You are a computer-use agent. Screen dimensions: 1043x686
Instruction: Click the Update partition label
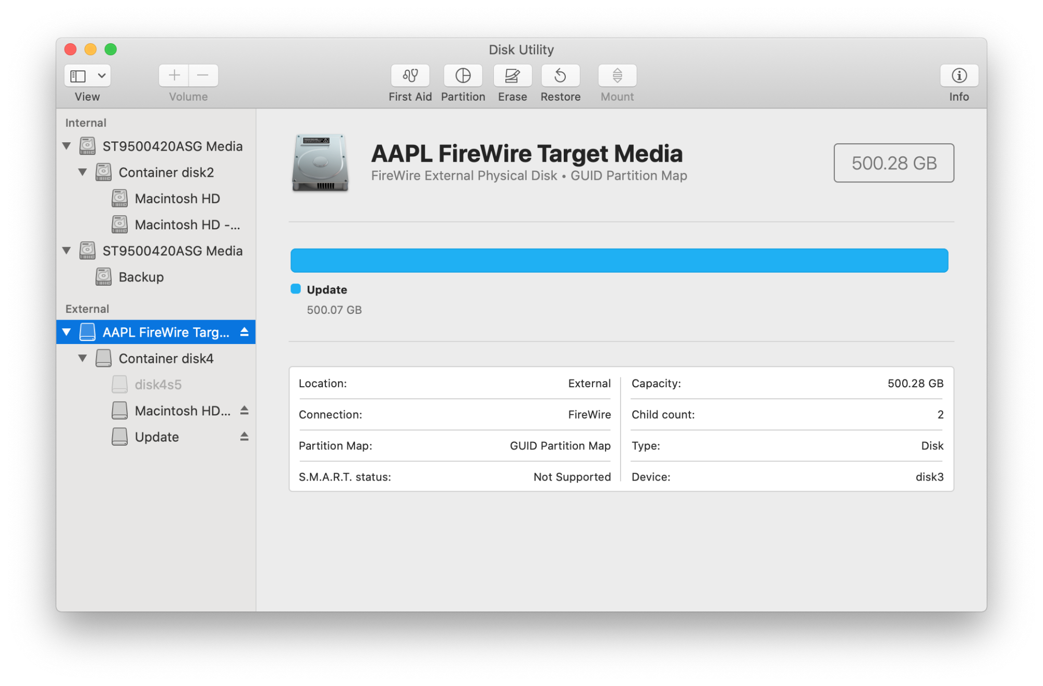pos(327,290)
